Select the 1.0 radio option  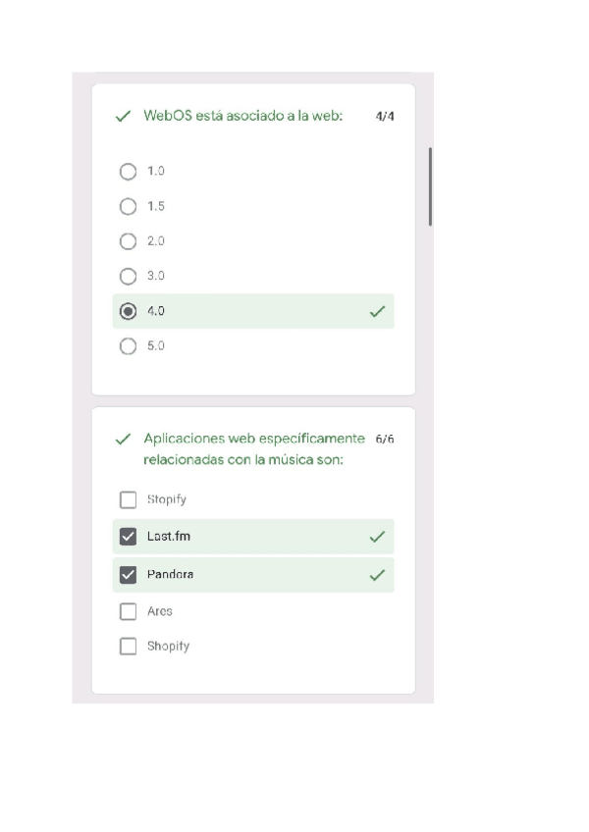(x=128, y=172)
